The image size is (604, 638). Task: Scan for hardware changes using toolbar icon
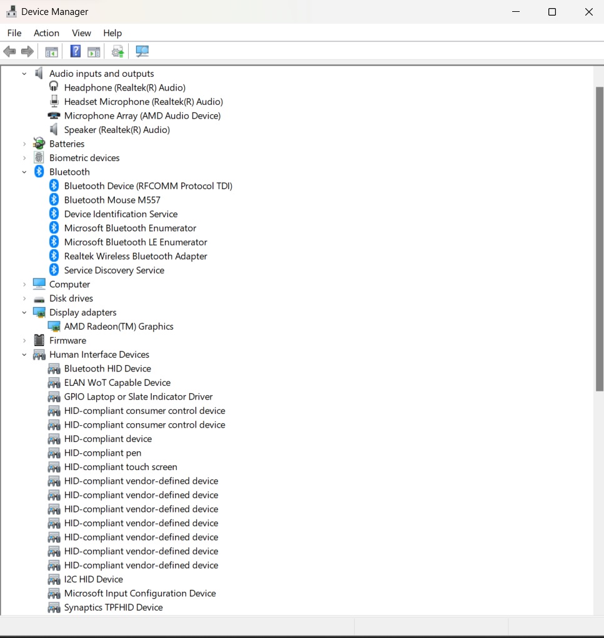[x=117, y=51]
